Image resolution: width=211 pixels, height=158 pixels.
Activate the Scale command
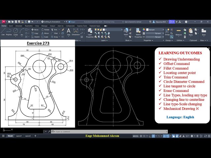(x=45, y=37)
